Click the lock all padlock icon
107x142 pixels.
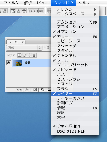coord(34,55)
